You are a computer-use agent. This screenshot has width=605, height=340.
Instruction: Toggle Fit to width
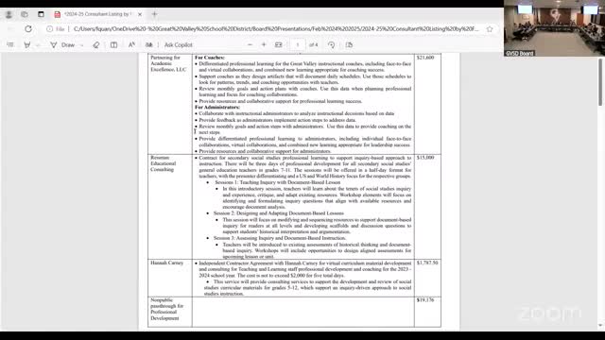pos(279,44)
